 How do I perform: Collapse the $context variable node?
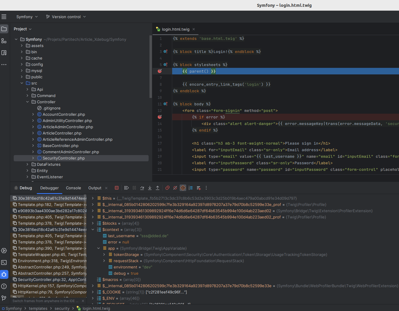(x=93, y=229)
